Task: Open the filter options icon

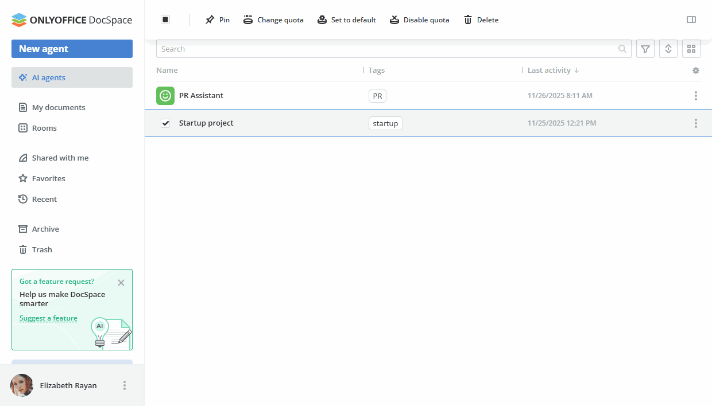Action: tap(645, 49)
